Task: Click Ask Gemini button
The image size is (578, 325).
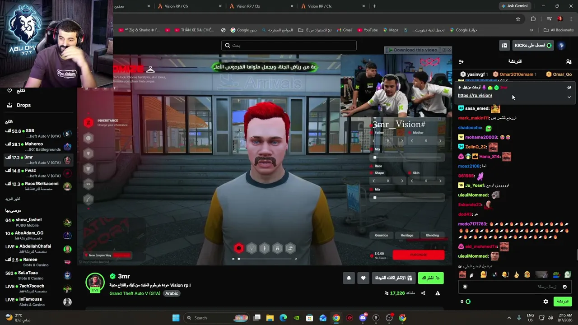Action: coord(514,6)
